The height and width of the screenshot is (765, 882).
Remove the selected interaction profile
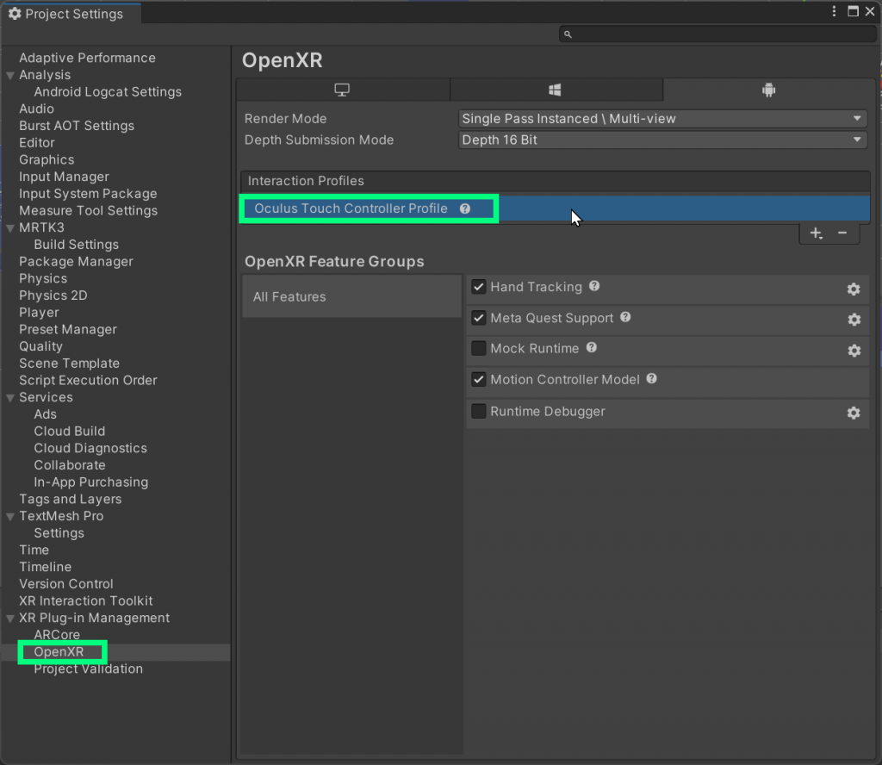842,233
